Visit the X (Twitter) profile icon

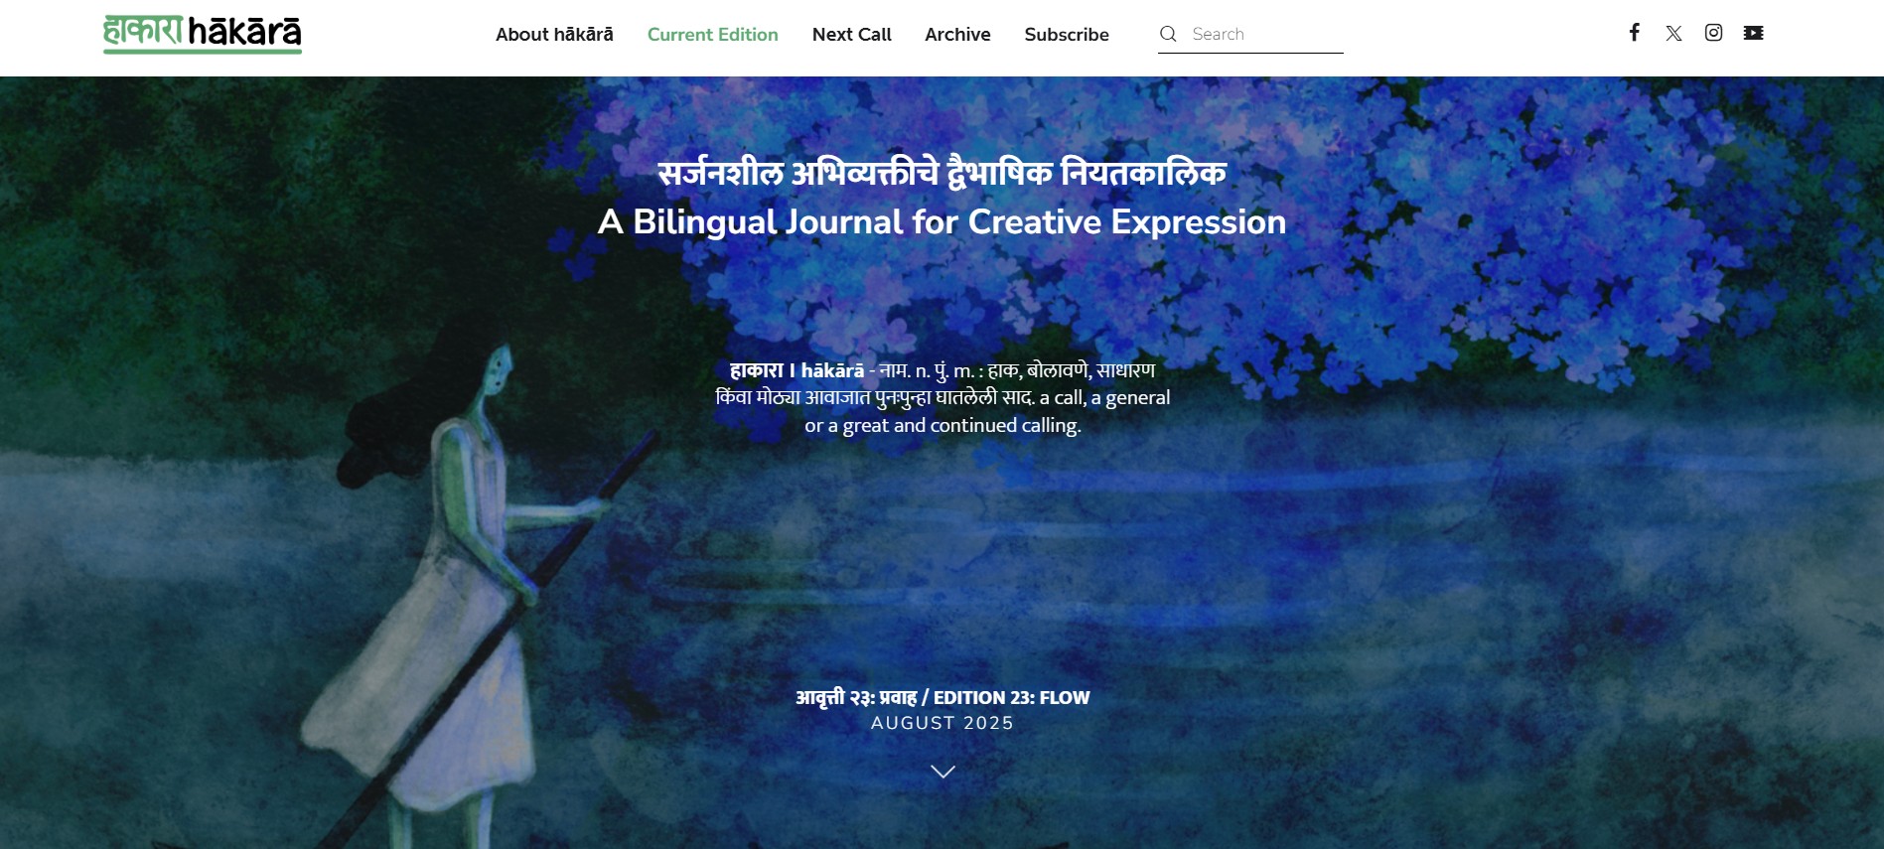coord(1673,33)
